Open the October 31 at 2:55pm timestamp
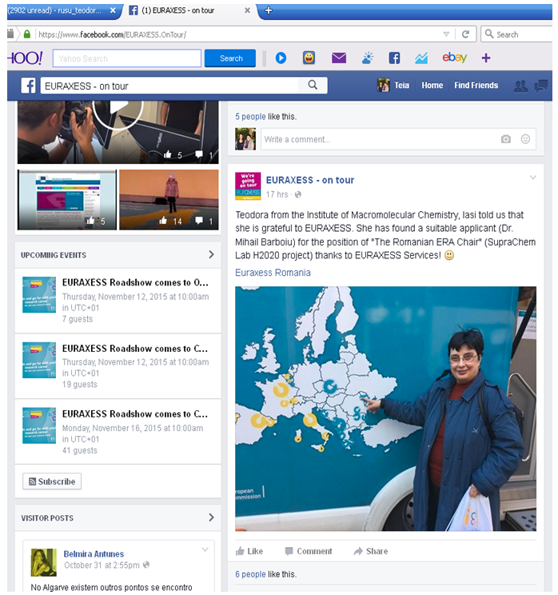558x595 pixels. [102, 565]
